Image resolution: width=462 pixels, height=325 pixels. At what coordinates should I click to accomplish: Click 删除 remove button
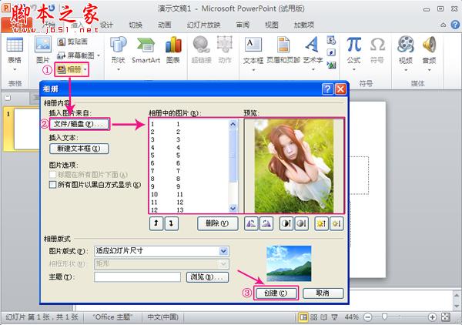[217, 223]
